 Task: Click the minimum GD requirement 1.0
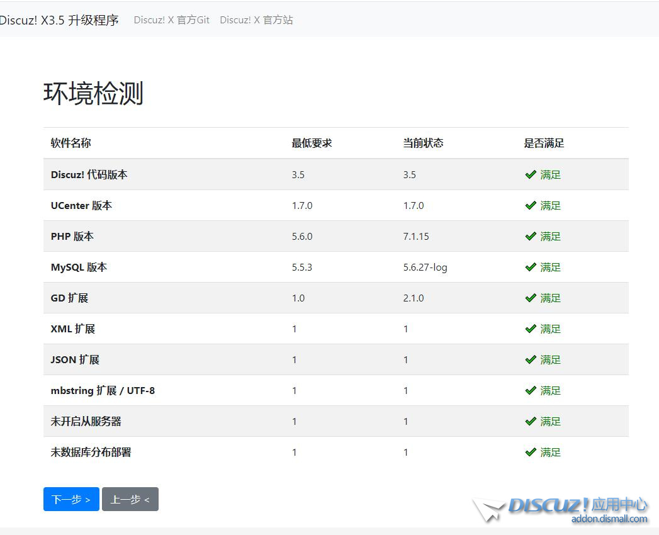point(298,298)
